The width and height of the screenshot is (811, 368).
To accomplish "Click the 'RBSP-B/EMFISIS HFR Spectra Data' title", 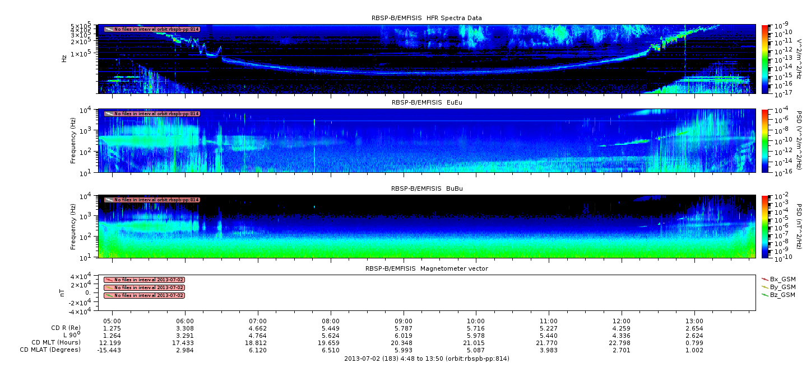I will (427, 18).
